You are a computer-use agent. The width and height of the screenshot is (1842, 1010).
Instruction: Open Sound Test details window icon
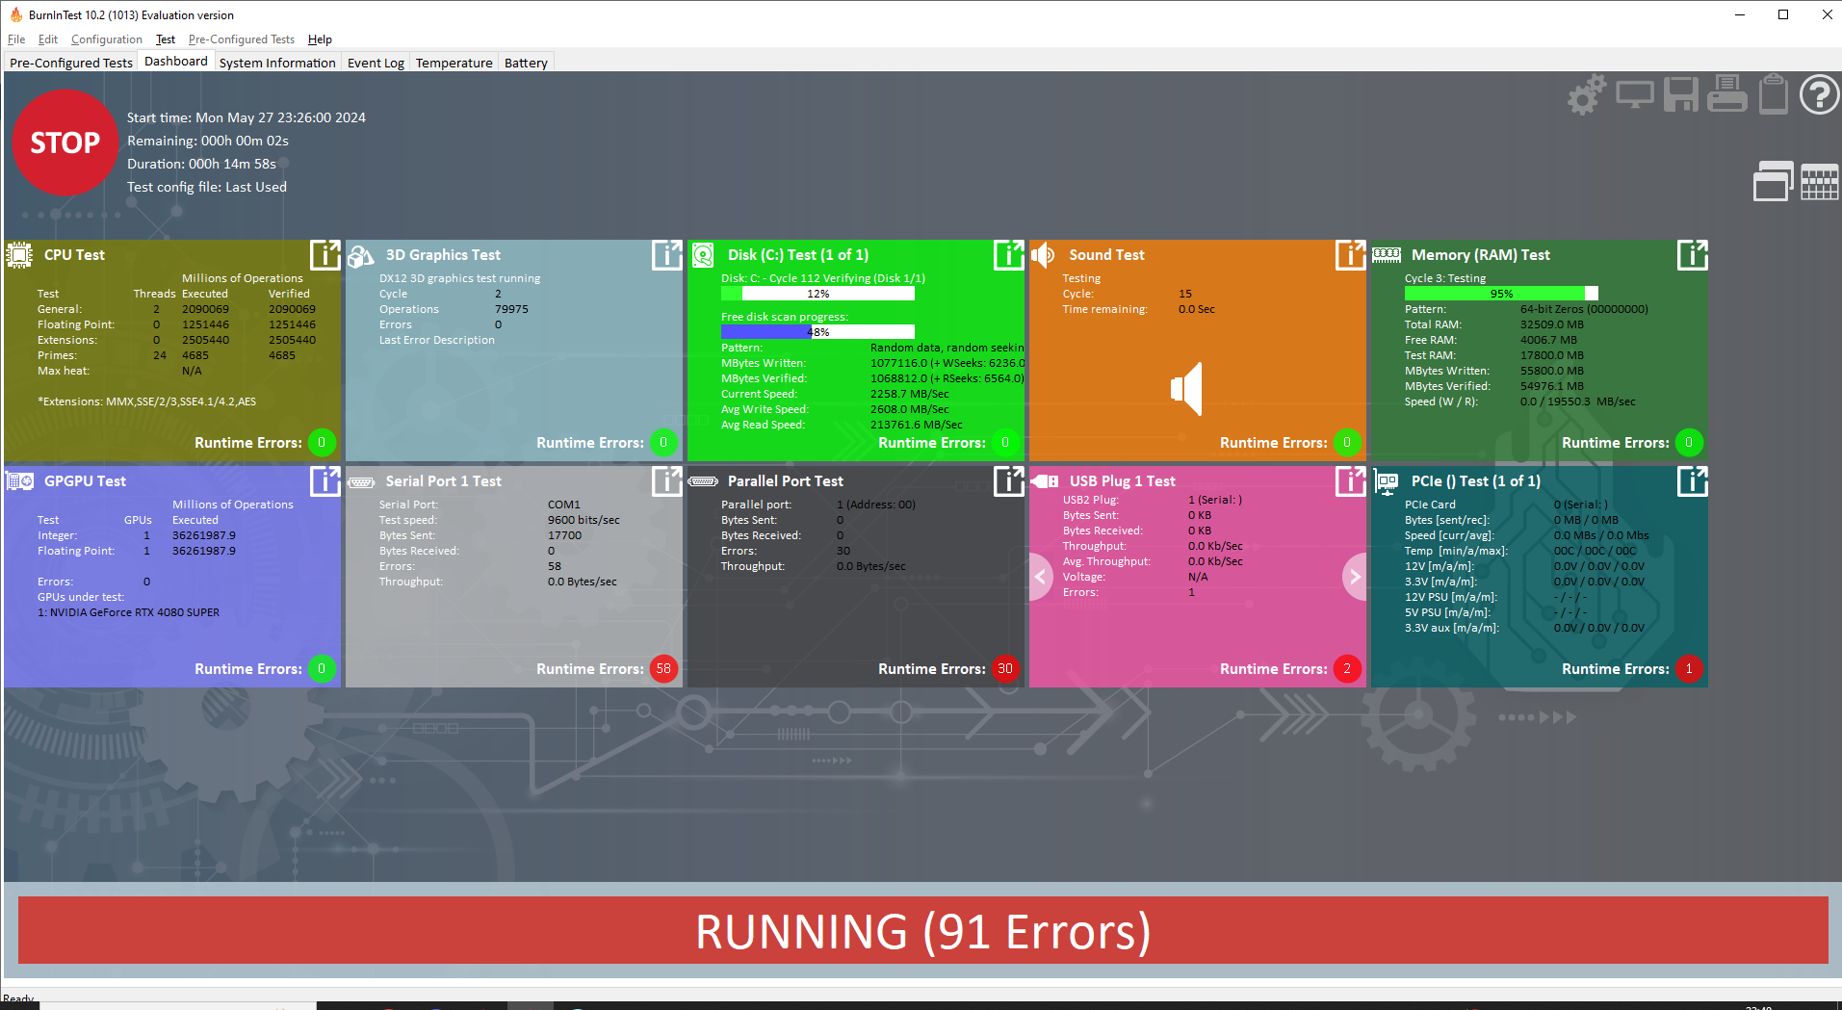point(1351,255)
